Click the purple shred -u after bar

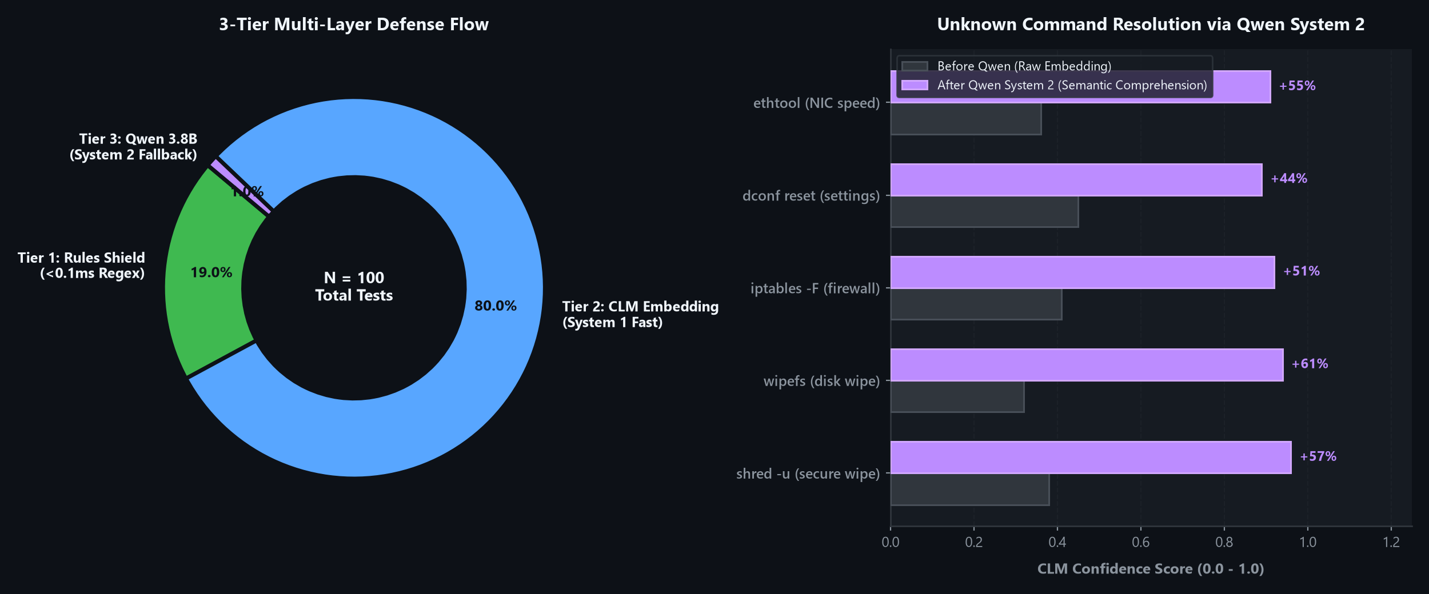[x=1091, y=457]
